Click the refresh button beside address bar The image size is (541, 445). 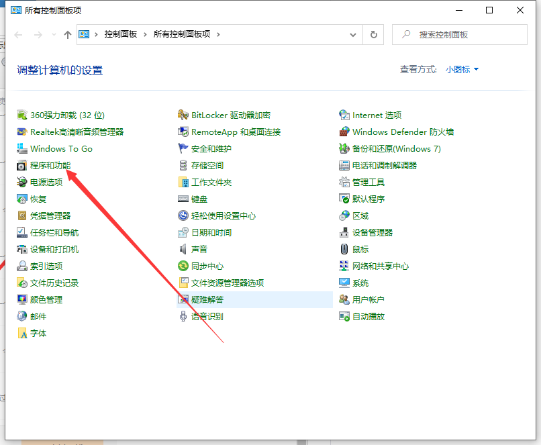[373, 34]
